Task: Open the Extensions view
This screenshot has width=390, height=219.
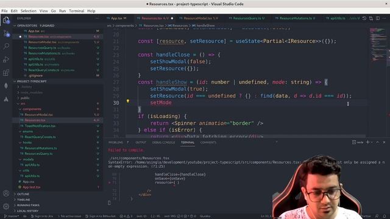Action: [6, 72]
